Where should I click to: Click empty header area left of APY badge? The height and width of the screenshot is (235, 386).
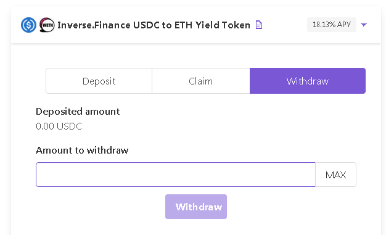[x=285, y=25]
